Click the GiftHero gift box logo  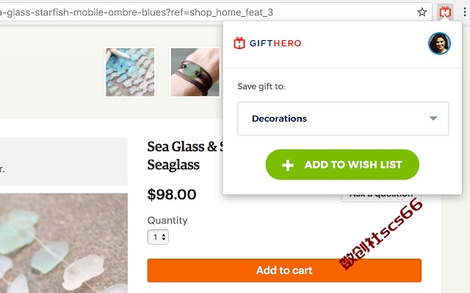tap(239, 43)
